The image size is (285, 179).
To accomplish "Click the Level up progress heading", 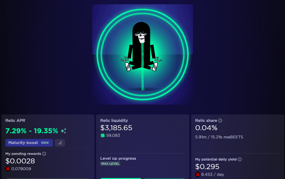I will tap(118, 158).
